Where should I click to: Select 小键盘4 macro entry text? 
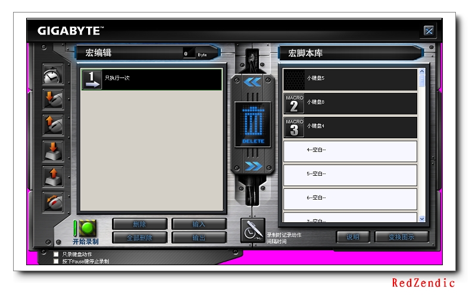315,126
